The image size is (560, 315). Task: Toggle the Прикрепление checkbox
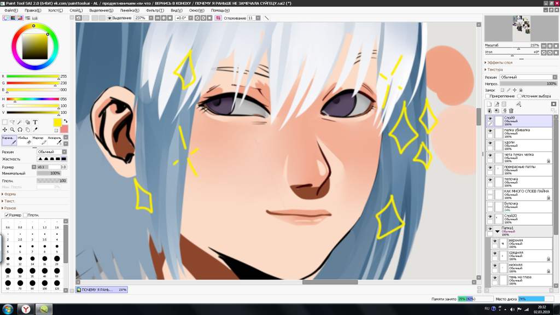(487, 96)
